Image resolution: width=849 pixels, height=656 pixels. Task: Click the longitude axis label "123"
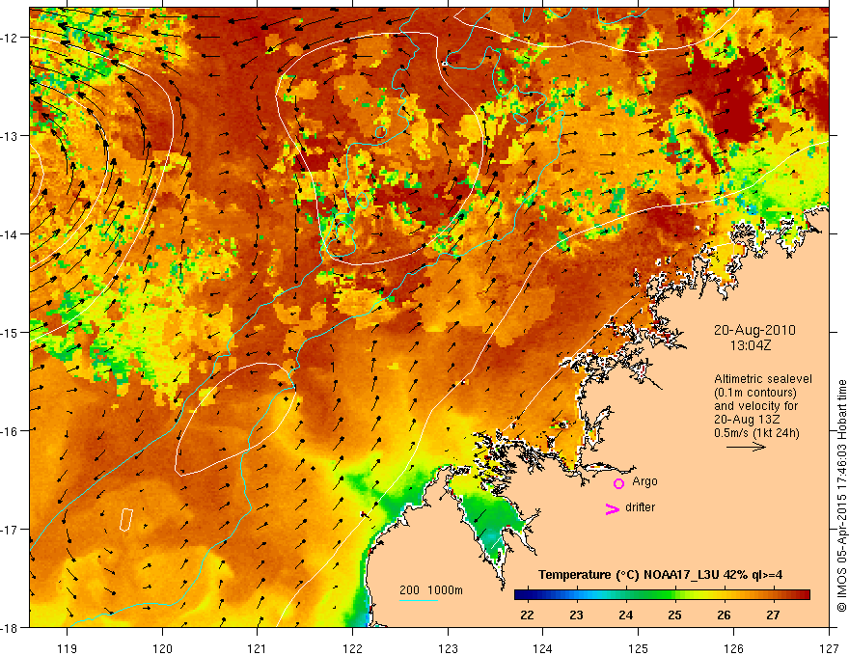448,649
